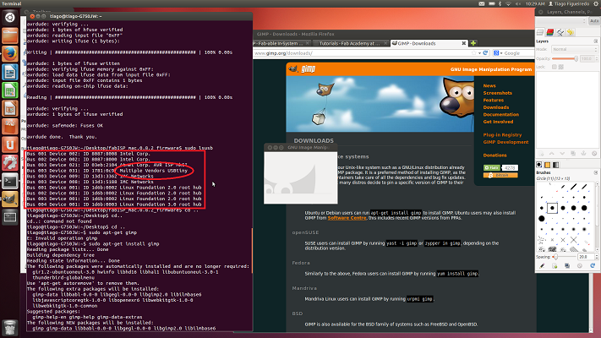Screen dimensions: 601x338
Task: Open System Settings from launcher
Action: pos(10,163)
